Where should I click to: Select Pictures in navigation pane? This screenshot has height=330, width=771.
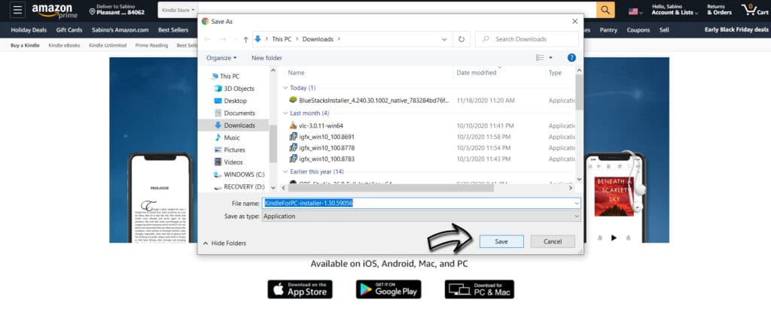click(x=230, y=150)
